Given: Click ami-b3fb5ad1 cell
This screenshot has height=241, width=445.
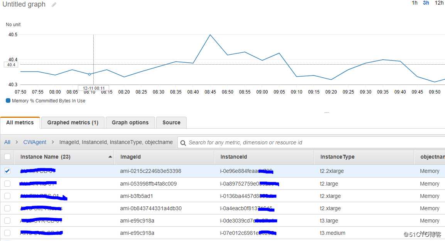Looking at the screenshot, I should tap(137, 196).
